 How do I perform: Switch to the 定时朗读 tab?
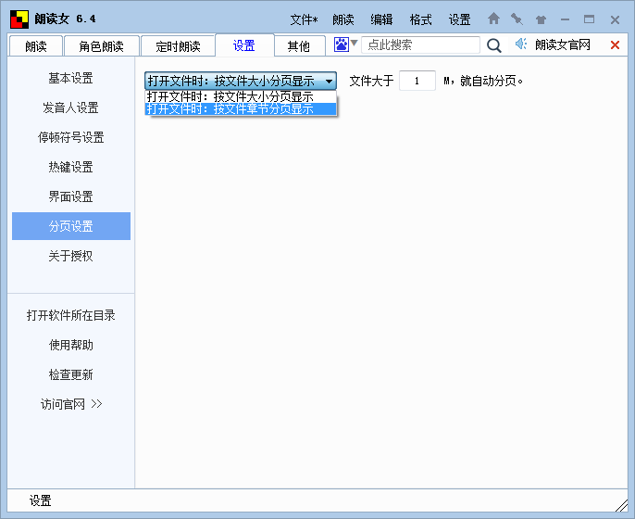tap(178, 46)
